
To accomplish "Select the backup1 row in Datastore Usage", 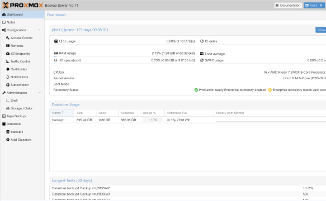I will point(188,120).
